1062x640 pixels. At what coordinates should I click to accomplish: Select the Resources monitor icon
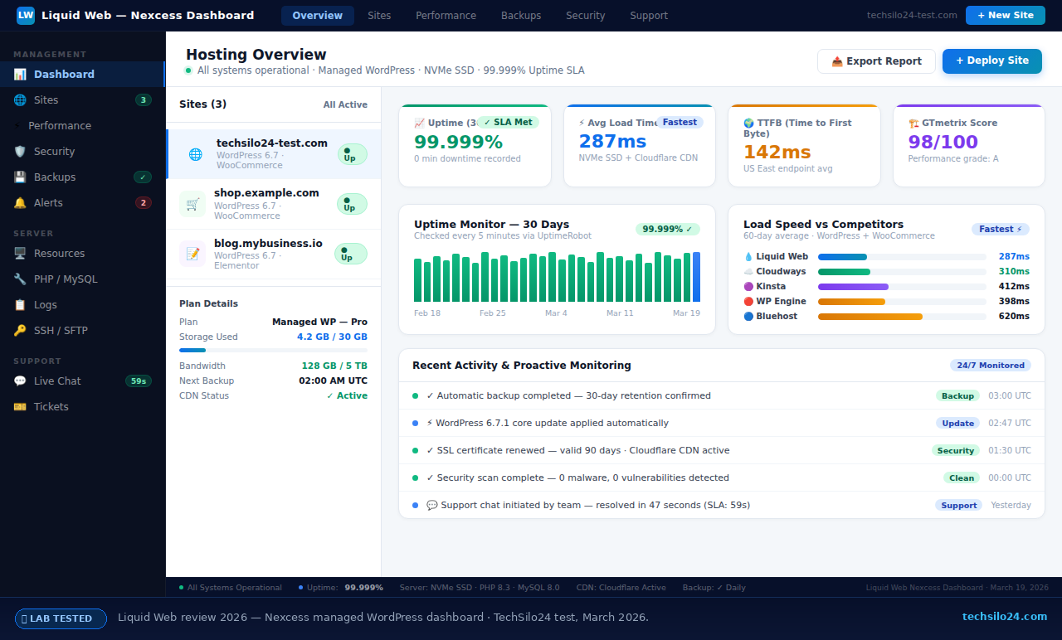pos(20,253)
